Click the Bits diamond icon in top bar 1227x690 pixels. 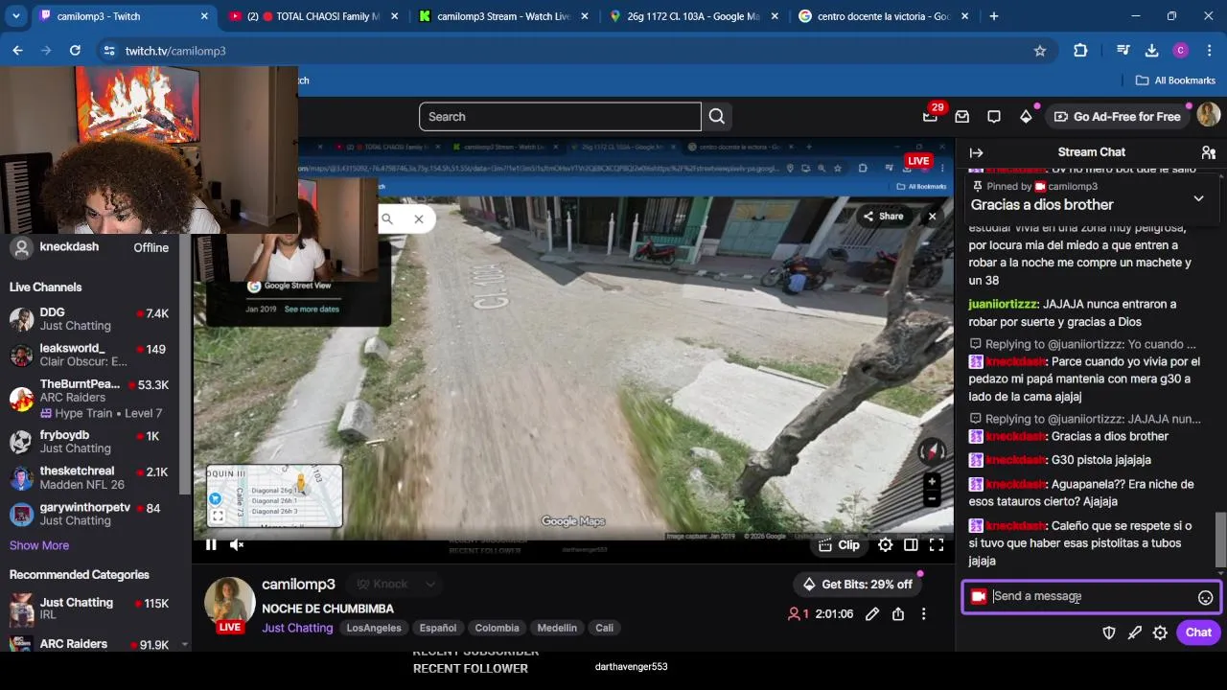[x=1026, y=116]
